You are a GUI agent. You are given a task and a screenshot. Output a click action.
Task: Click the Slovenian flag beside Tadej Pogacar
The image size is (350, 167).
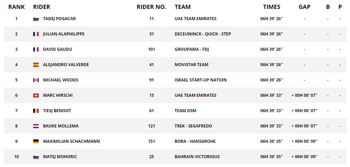[x=36, y=19]
